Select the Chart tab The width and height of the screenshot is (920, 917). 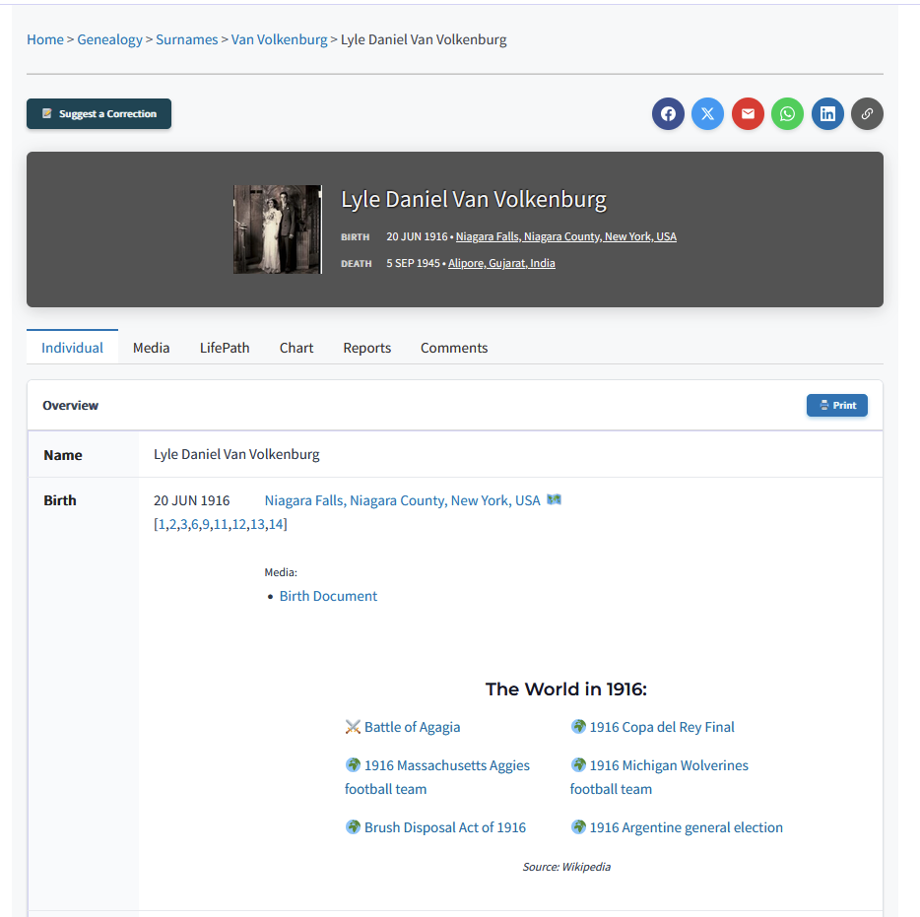(296, 348)
